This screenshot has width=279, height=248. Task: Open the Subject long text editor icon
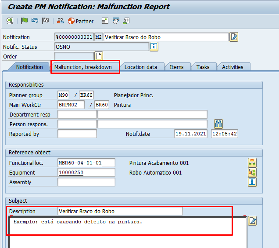click(x=252, y=221)
